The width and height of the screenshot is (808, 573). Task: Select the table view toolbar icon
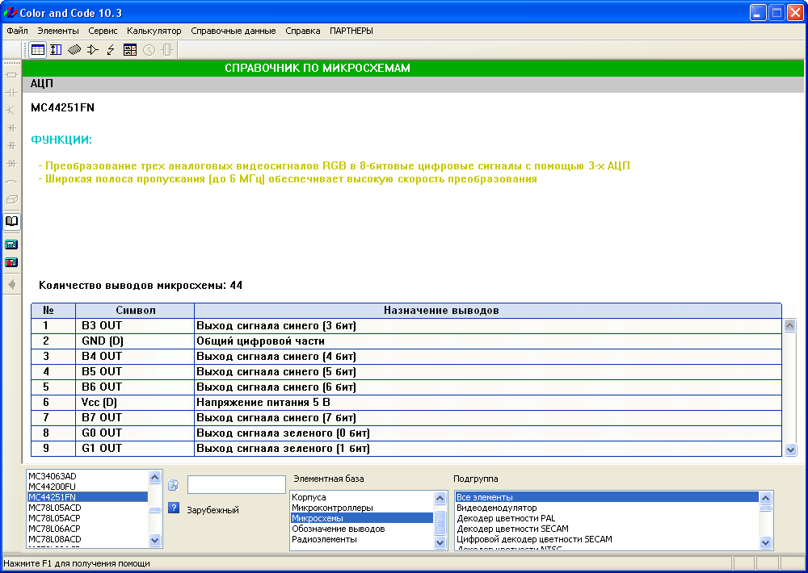(38, 50)
